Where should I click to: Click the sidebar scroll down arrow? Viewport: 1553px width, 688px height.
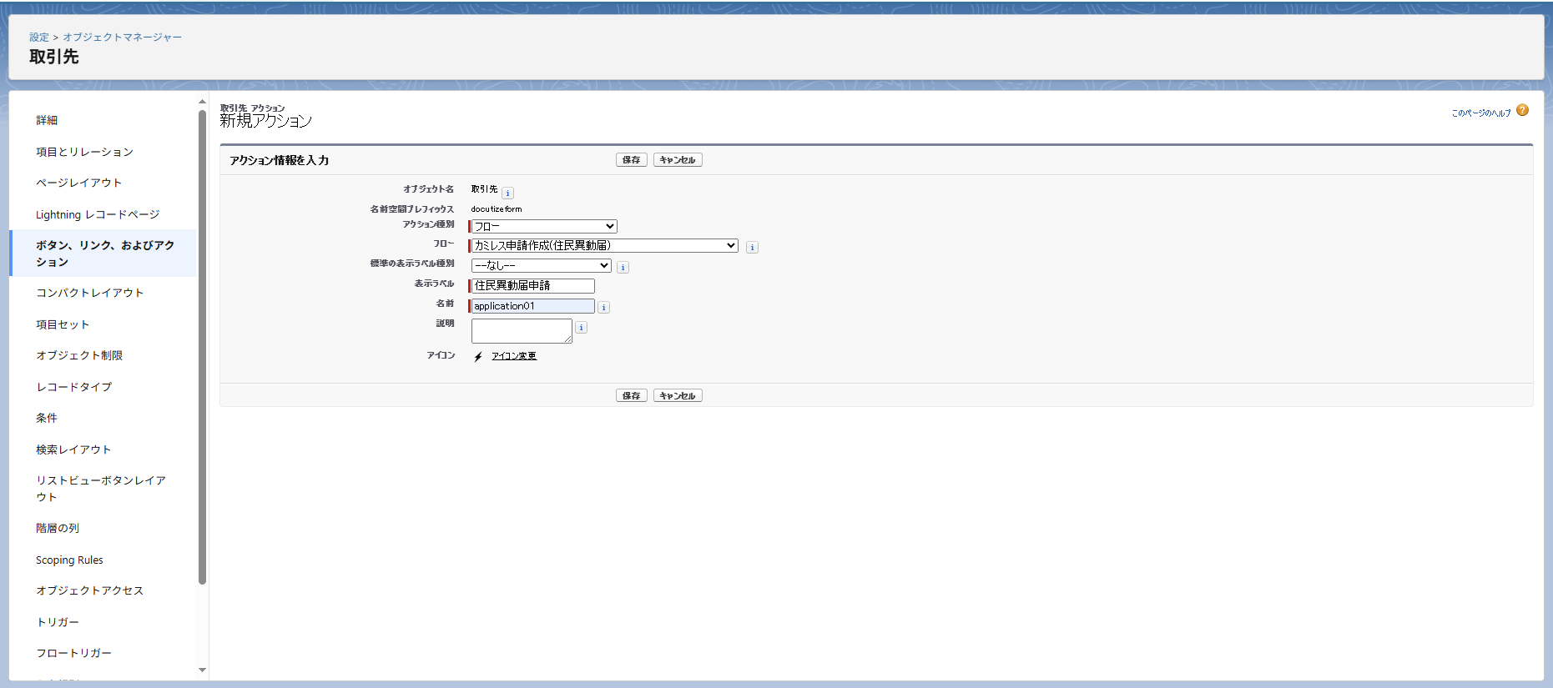[202, 670]
